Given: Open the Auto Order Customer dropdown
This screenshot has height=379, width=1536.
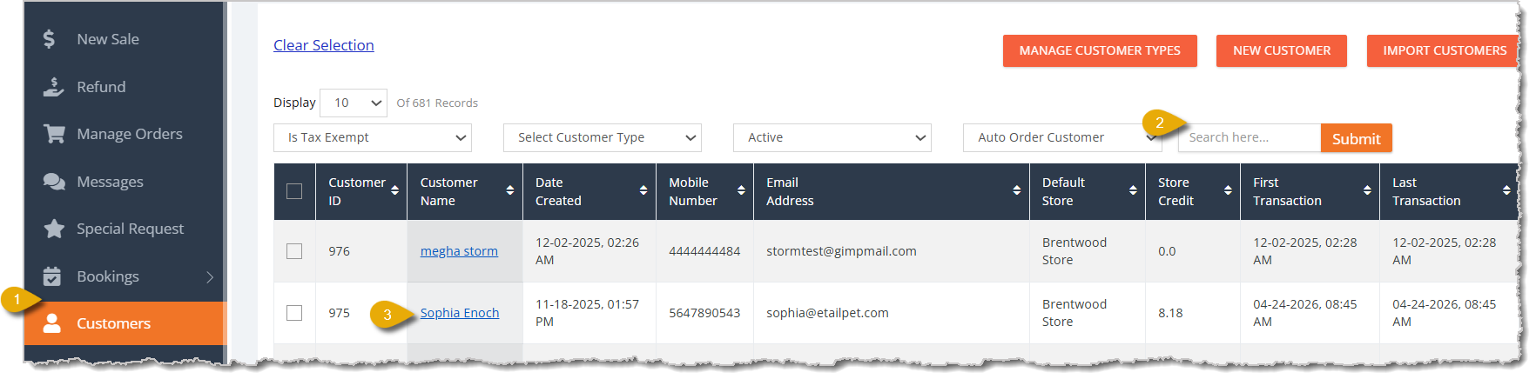Looking at the screenshot, I should 1062,137.
